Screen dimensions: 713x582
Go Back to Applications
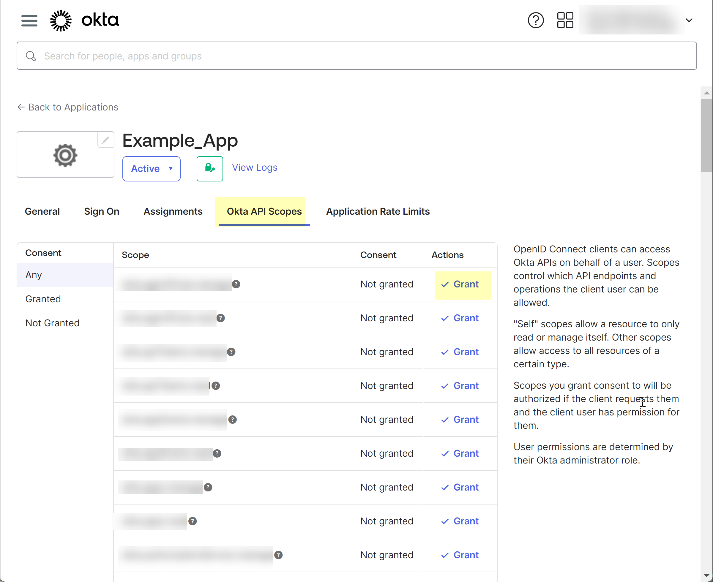pos(68,107)
